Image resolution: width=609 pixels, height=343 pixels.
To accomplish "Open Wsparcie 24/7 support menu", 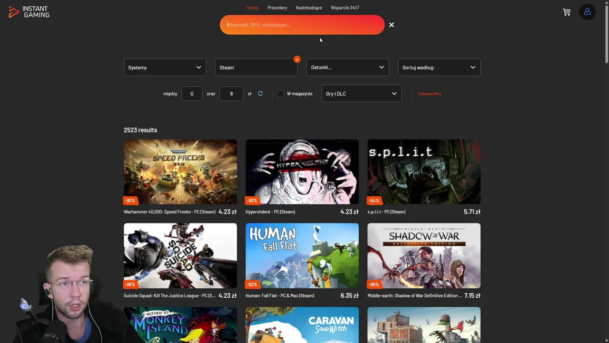I will [345, 8].
